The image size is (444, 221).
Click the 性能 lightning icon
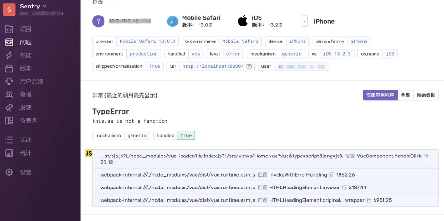click(9, 55)
